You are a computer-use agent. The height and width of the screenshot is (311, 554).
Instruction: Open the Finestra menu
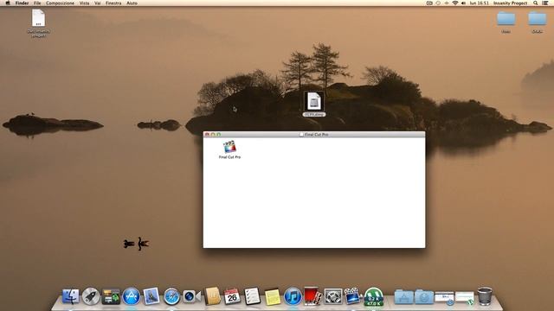click(113, 3)
